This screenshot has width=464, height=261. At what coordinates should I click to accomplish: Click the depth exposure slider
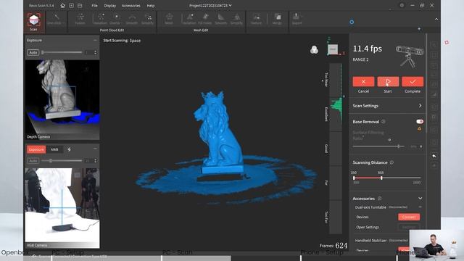point(62,52)
